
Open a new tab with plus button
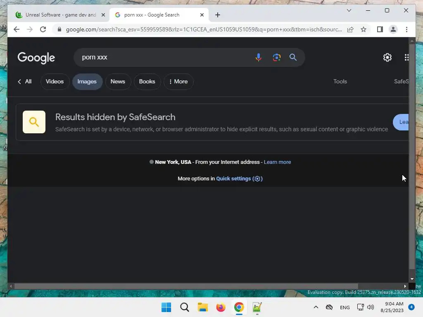pos(217,15)
